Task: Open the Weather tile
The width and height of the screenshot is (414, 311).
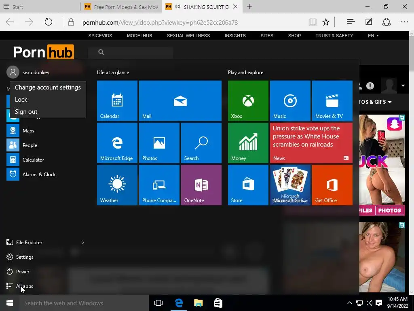Action: (x=117, y=185)
